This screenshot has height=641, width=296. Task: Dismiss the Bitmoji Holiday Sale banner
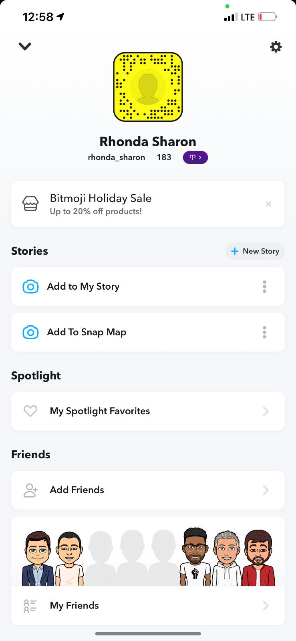pos(268,204)
